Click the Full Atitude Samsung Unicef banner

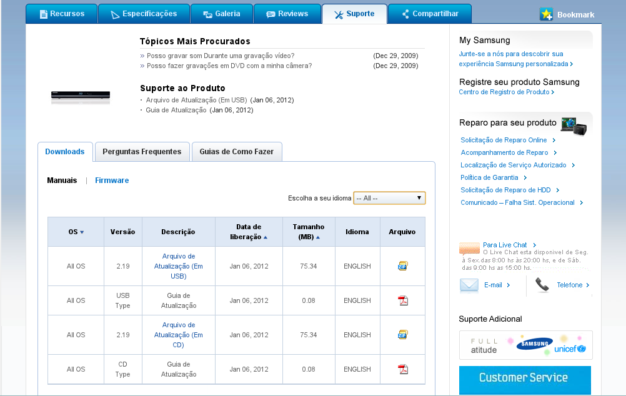click(x=525, y=345)
